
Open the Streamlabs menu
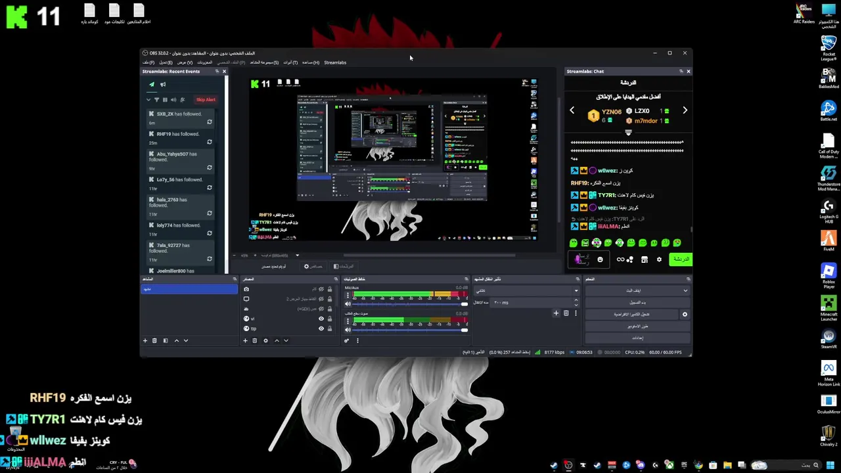(335, 62)
